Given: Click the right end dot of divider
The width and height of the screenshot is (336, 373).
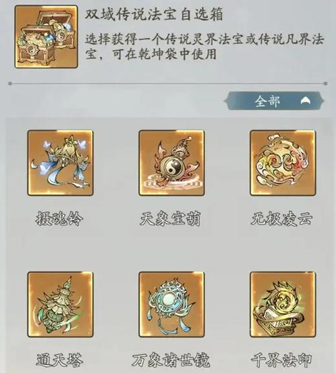Looking at the screenshot, I should 325,83.
